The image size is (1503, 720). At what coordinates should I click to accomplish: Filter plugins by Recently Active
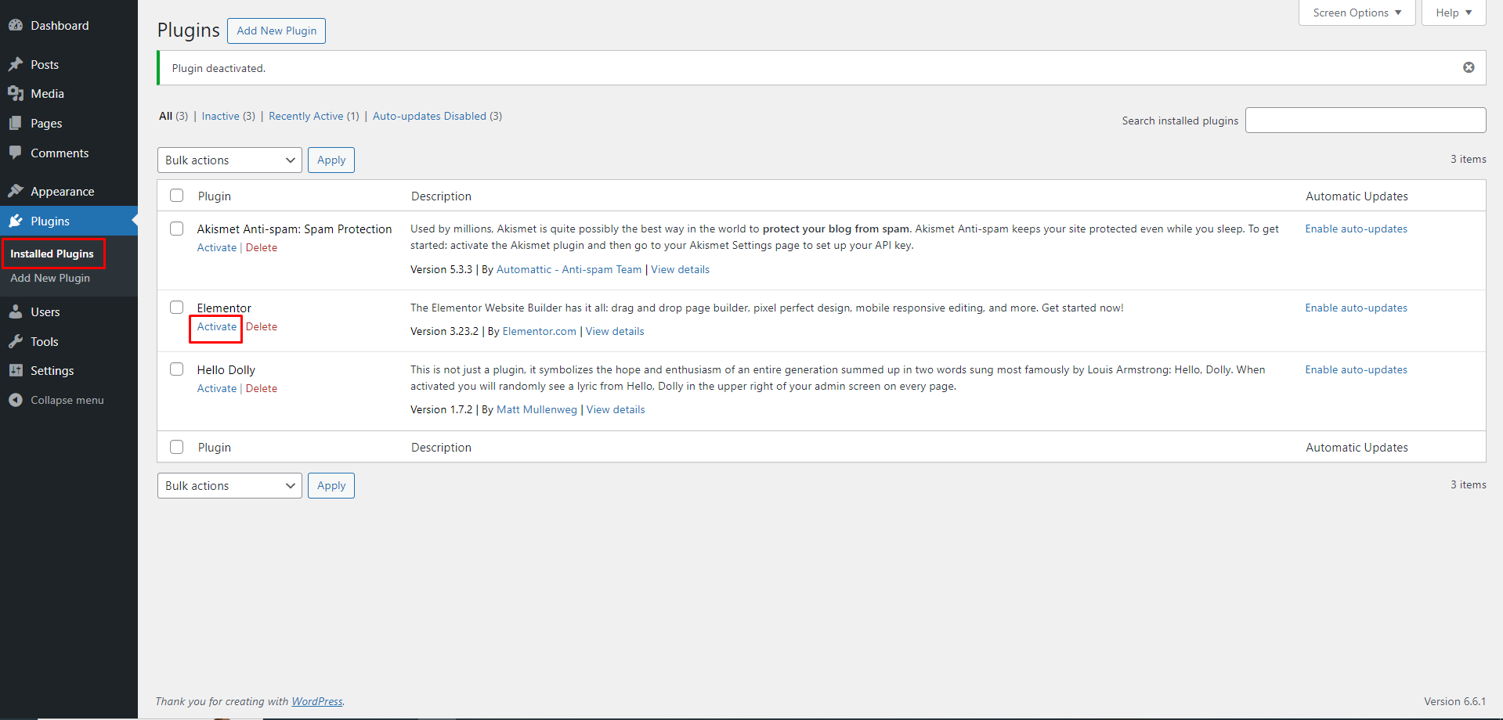tap(305, 116)
